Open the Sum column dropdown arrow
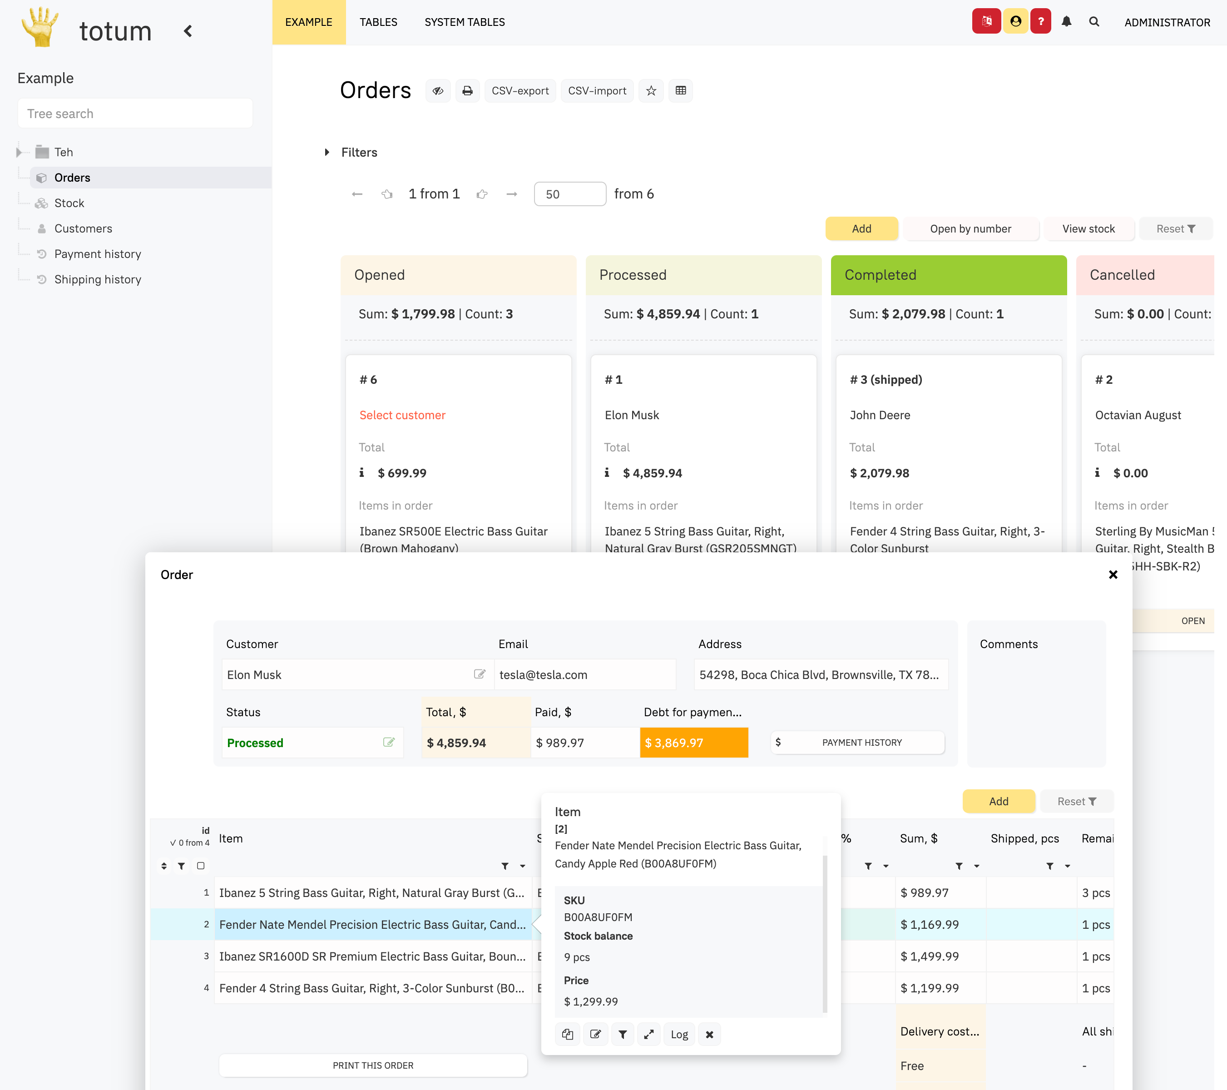This screenshot has width=1227, height=1090. (976, 866)
